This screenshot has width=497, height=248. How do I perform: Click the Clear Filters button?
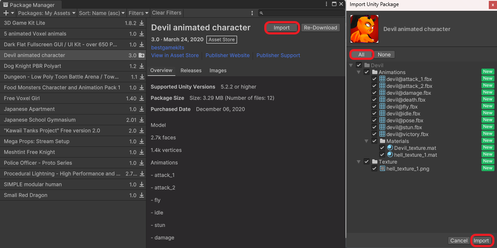(167, 13)
